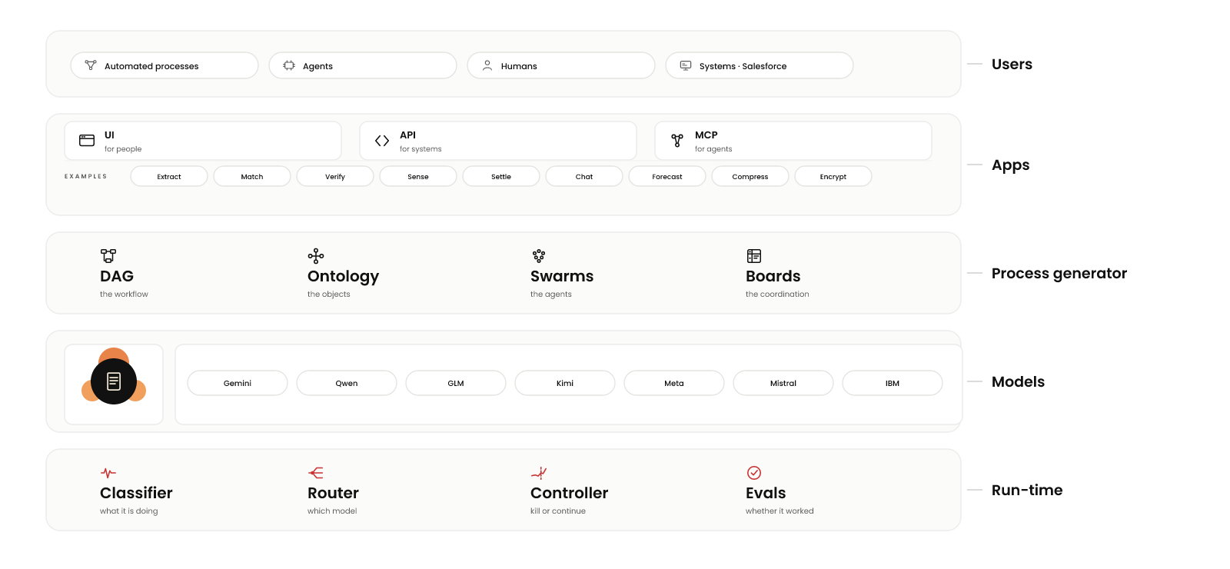
Task: Click the API code brackets icon
Action: tap(382, 141)
